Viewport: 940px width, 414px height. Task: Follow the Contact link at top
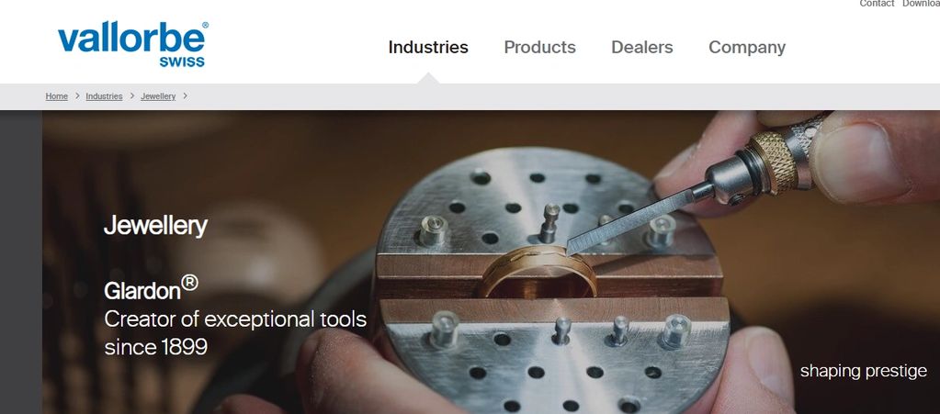[x=877, y=4]
